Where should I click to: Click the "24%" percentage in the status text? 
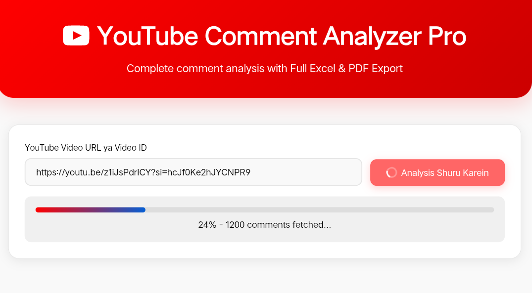point(207,225)
